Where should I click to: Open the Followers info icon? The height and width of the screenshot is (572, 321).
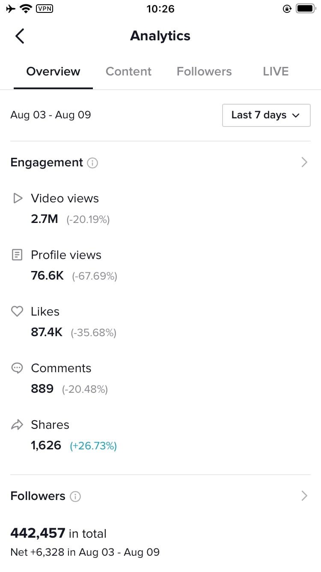click(x=75, y=497)
